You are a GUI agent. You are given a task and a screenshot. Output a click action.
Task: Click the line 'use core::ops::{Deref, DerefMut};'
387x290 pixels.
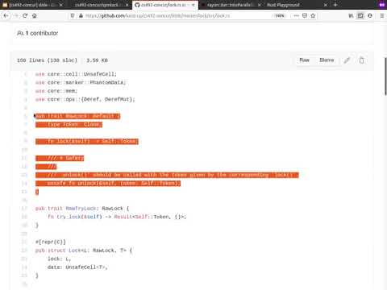click(85, 99)
